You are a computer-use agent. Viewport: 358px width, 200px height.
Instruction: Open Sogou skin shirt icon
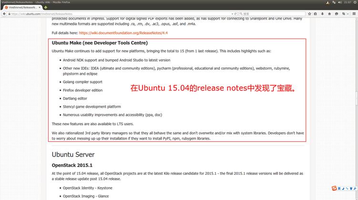pos(351,189)
